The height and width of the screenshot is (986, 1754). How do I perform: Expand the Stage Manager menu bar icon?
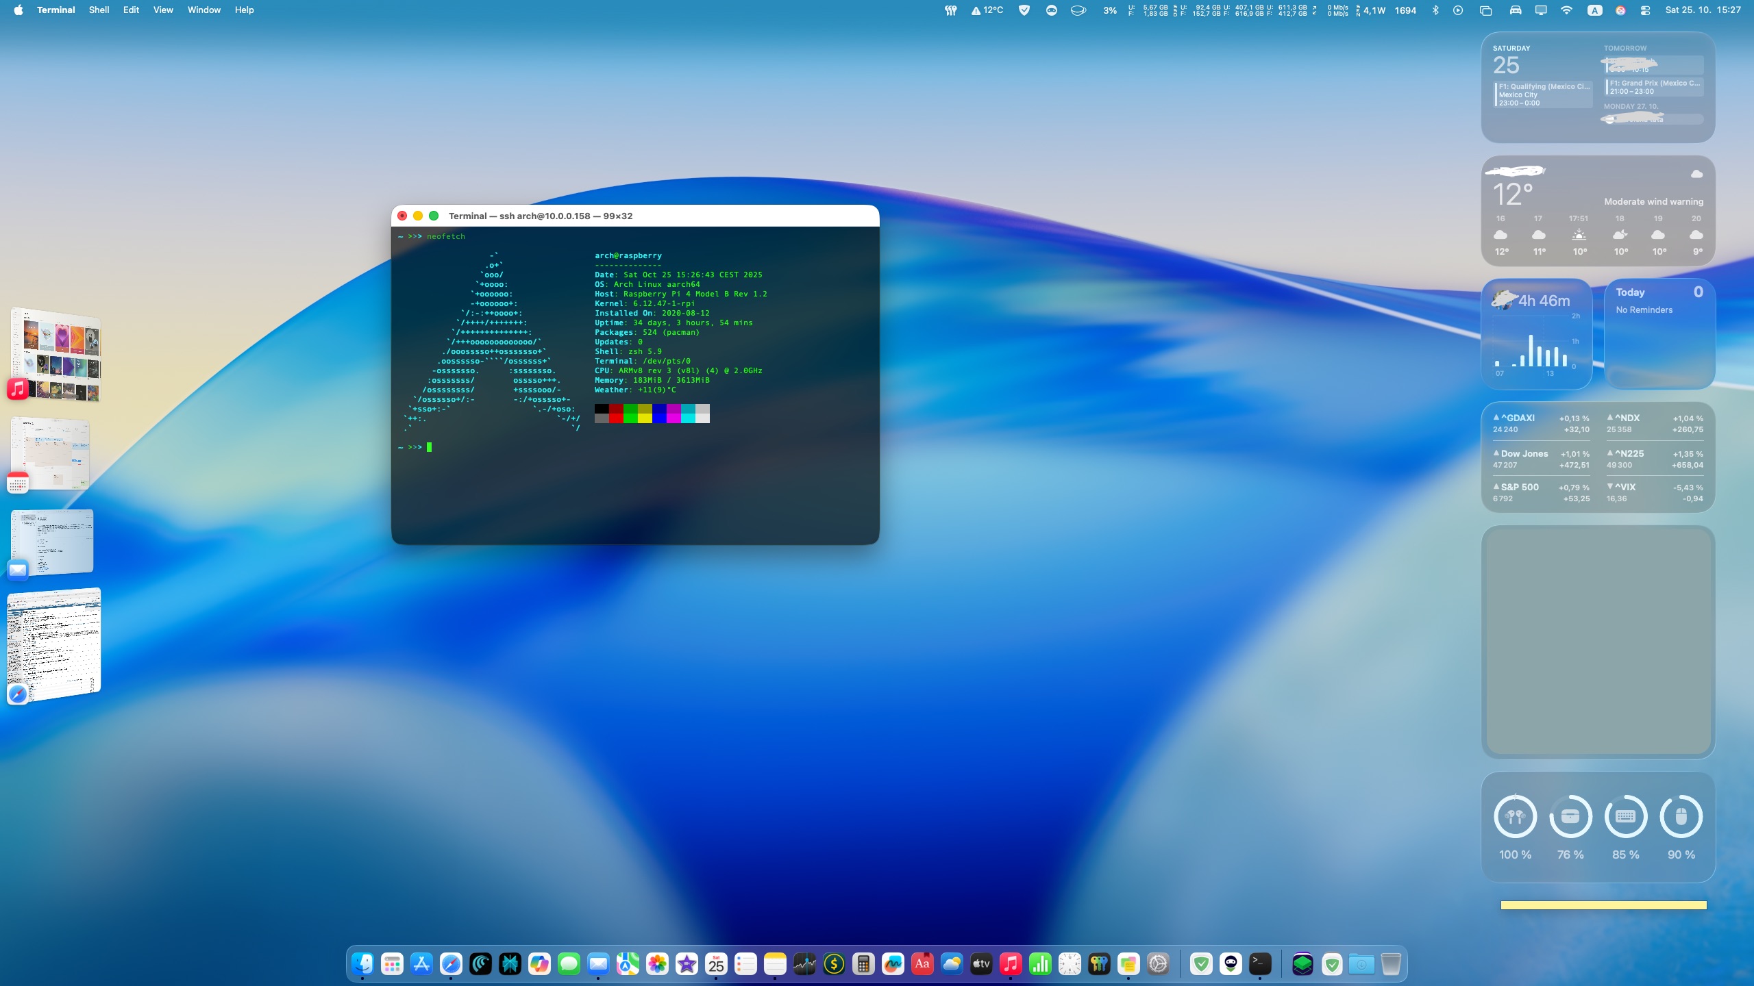click(x=1485, y=10)
